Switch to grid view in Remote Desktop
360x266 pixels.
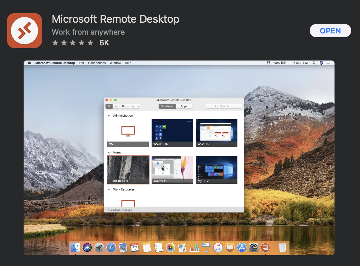(x=109, y=106)
